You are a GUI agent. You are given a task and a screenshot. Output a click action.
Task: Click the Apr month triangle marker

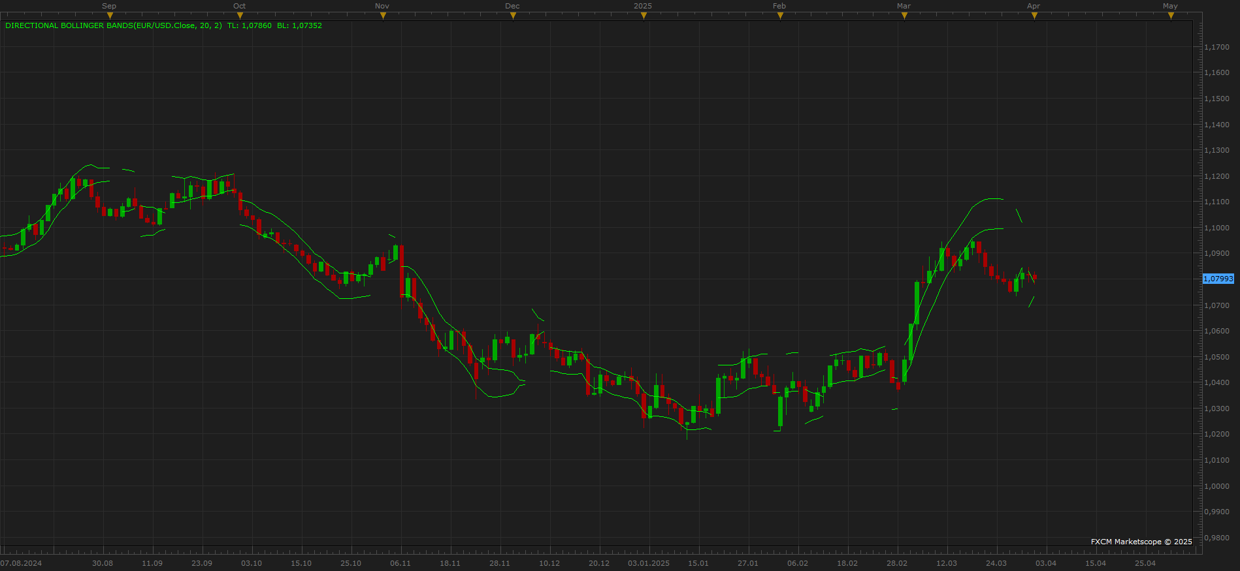[1034, 16]
